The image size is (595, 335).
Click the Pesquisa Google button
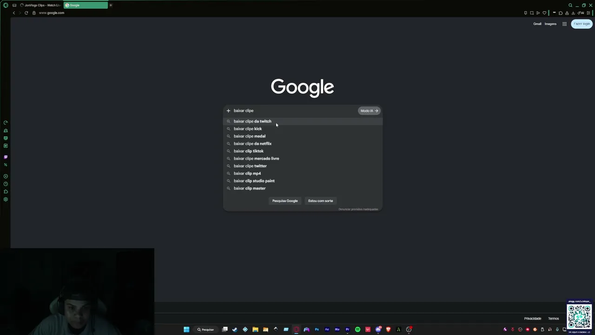pyautogui.click(x=285, y=201)
